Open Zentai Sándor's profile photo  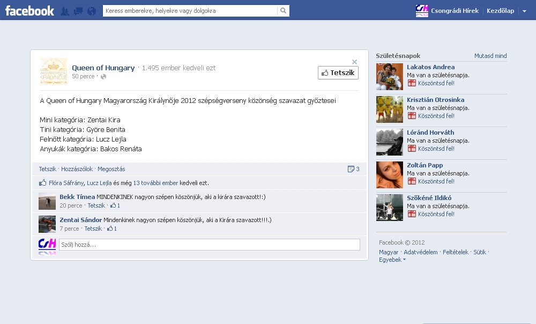(x=47, y=224)
